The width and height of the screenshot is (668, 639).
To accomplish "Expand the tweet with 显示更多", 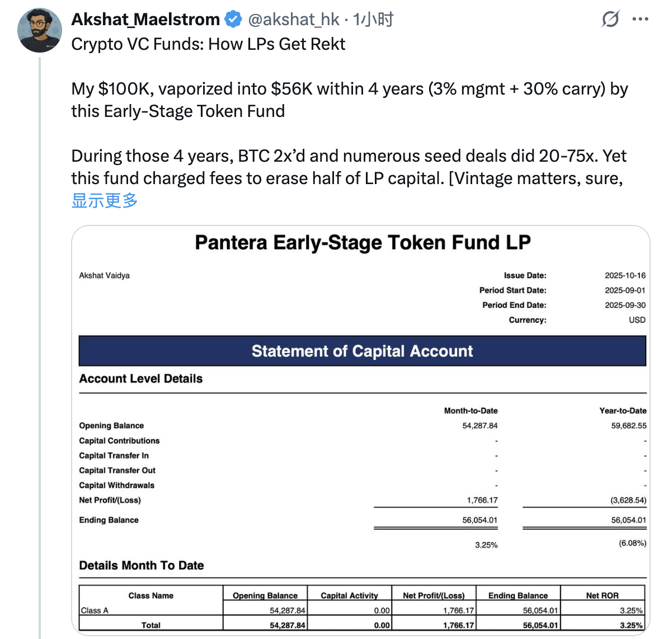I will (104, 200).
